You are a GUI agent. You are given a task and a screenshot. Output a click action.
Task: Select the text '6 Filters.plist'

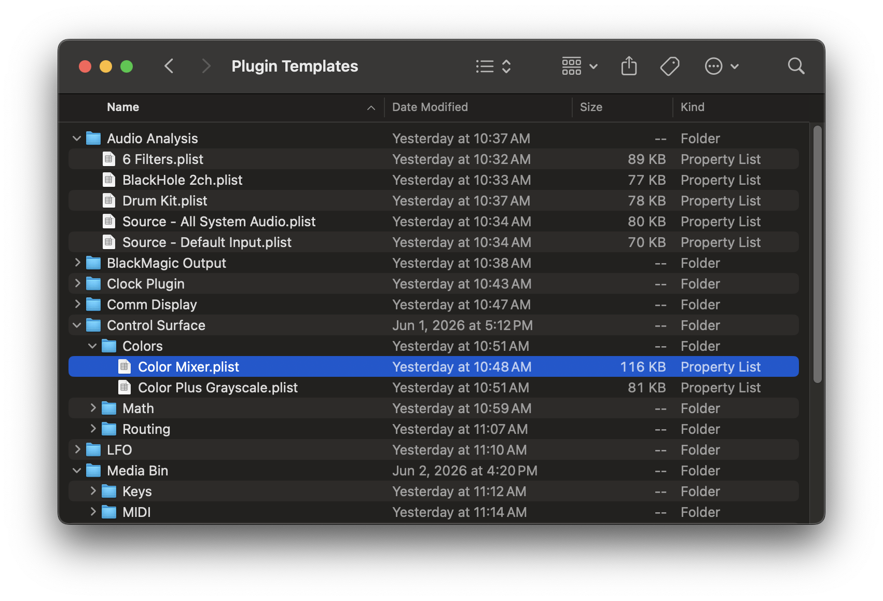click(x=163, y=159)
